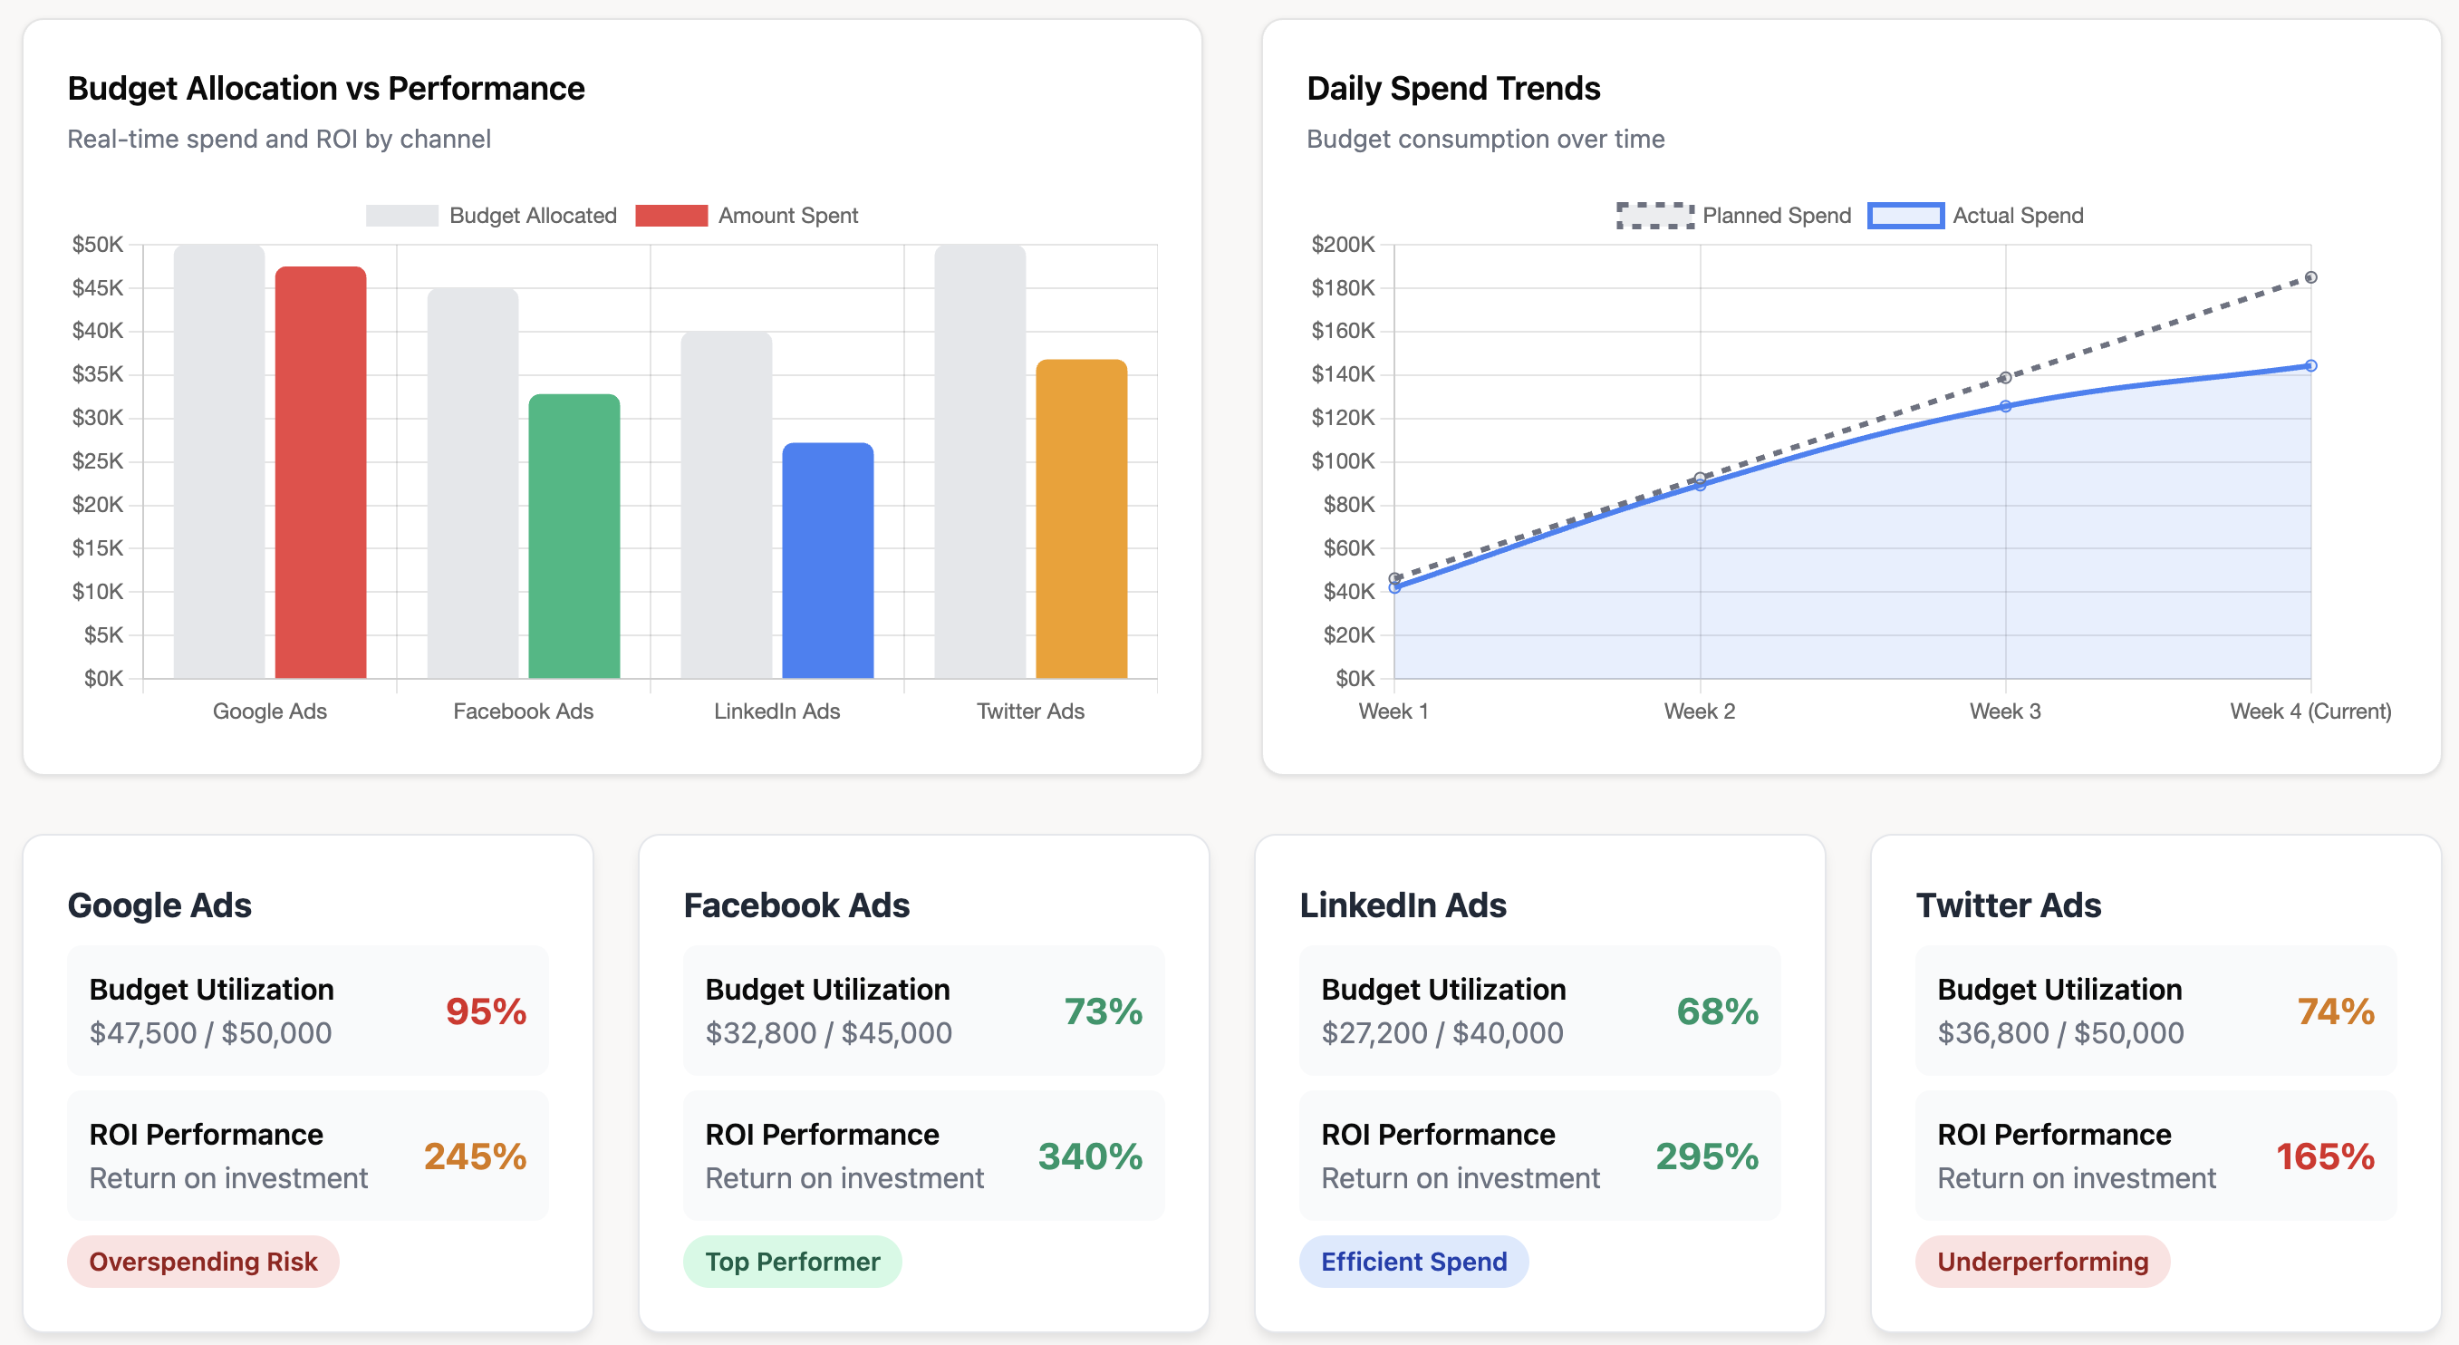This screenshot has height=1345, width=2459.
Task: Select the Facebook Ads axis label
Action: point(524,711)
